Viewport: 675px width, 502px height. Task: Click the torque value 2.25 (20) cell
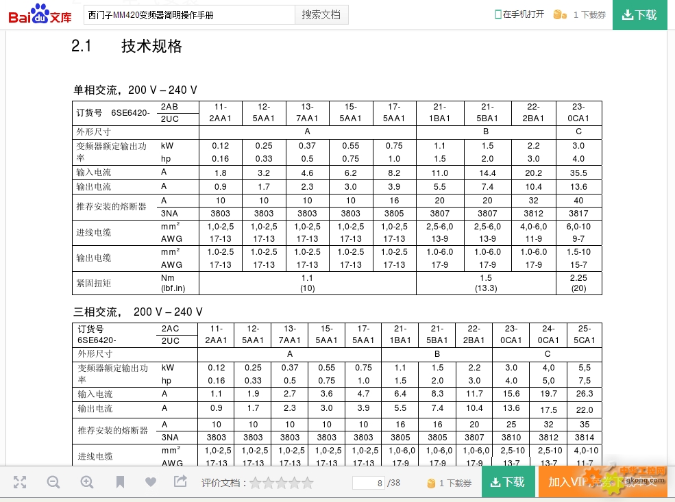578,283
